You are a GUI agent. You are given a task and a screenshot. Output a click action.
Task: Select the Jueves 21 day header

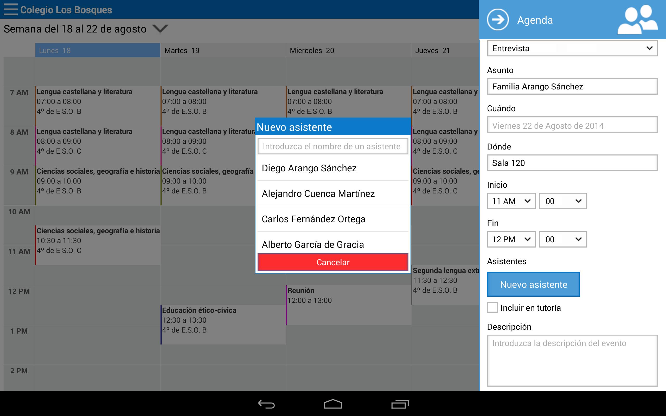point(445,50)
